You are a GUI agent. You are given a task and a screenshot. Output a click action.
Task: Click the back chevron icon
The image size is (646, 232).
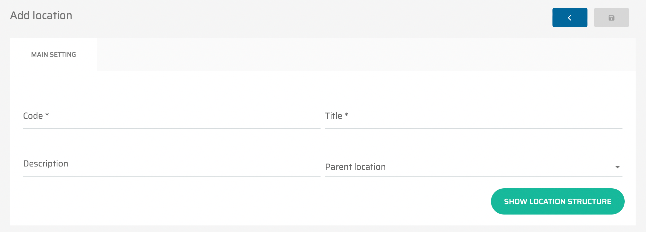pos(570,18)
